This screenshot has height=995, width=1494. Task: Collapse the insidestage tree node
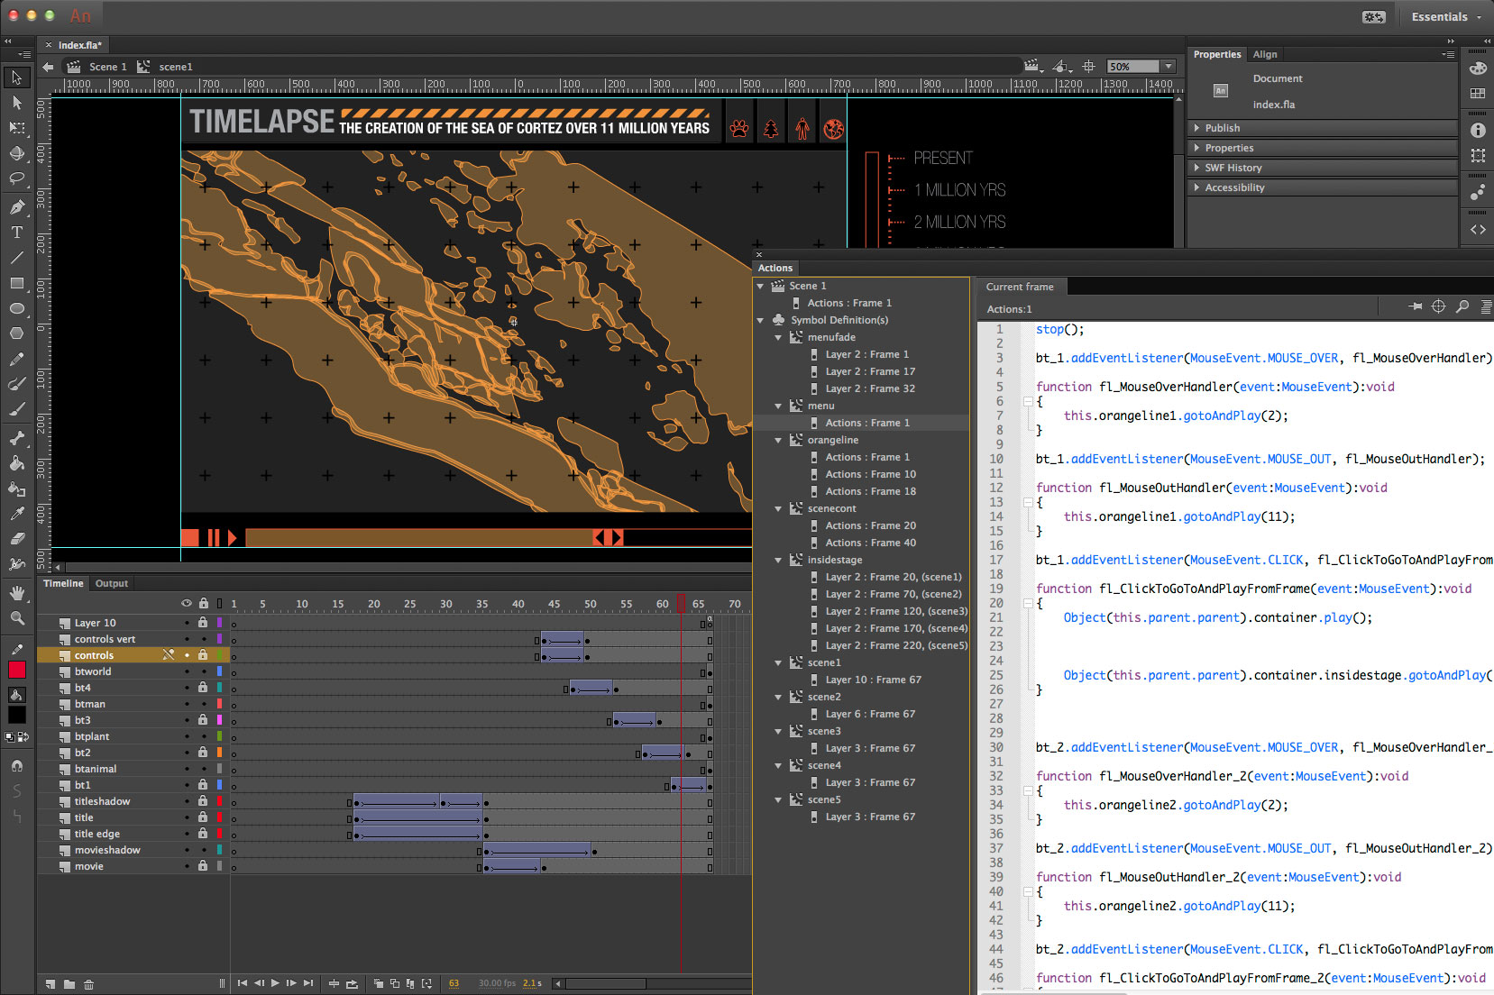coord(778,560)
